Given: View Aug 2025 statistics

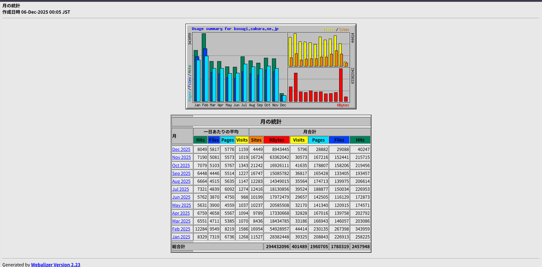Looking at the screenshot, I should point(181,181).
